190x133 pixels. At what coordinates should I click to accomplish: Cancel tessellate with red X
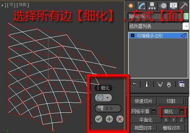coord(120,119)
